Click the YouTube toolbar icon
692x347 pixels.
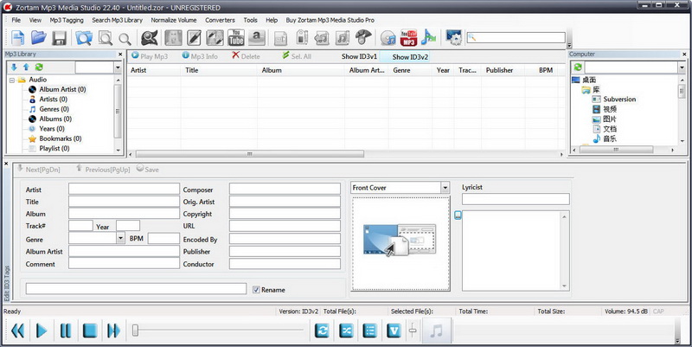tap(236, 38)
